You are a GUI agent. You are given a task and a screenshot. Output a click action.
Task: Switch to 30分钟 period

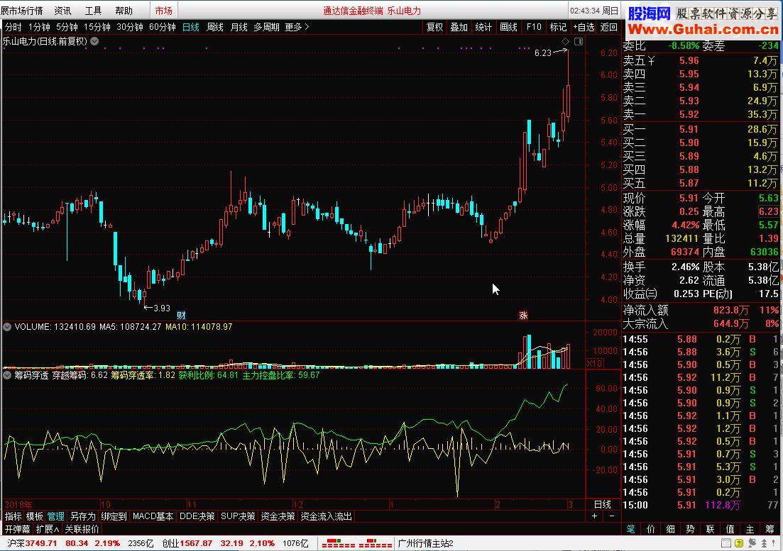click(x=130, y=27)
